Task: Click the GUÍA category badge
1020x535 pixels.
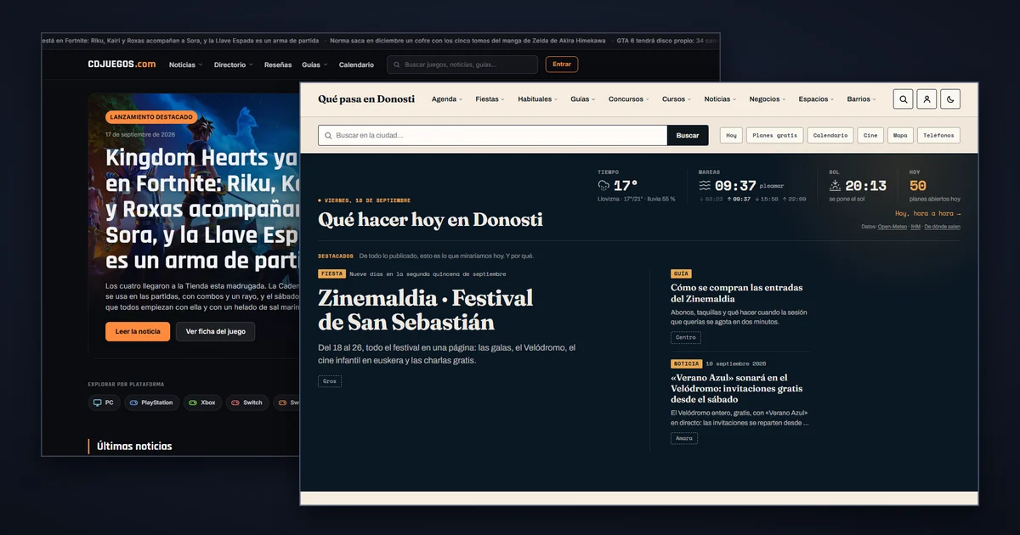Action: 681,274
